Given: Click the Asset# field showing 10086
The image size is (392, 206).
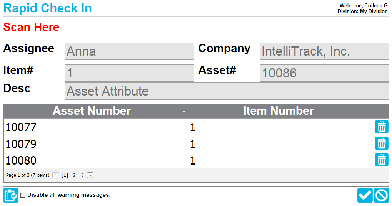Looking at the screenshot, I should point(325,73).
